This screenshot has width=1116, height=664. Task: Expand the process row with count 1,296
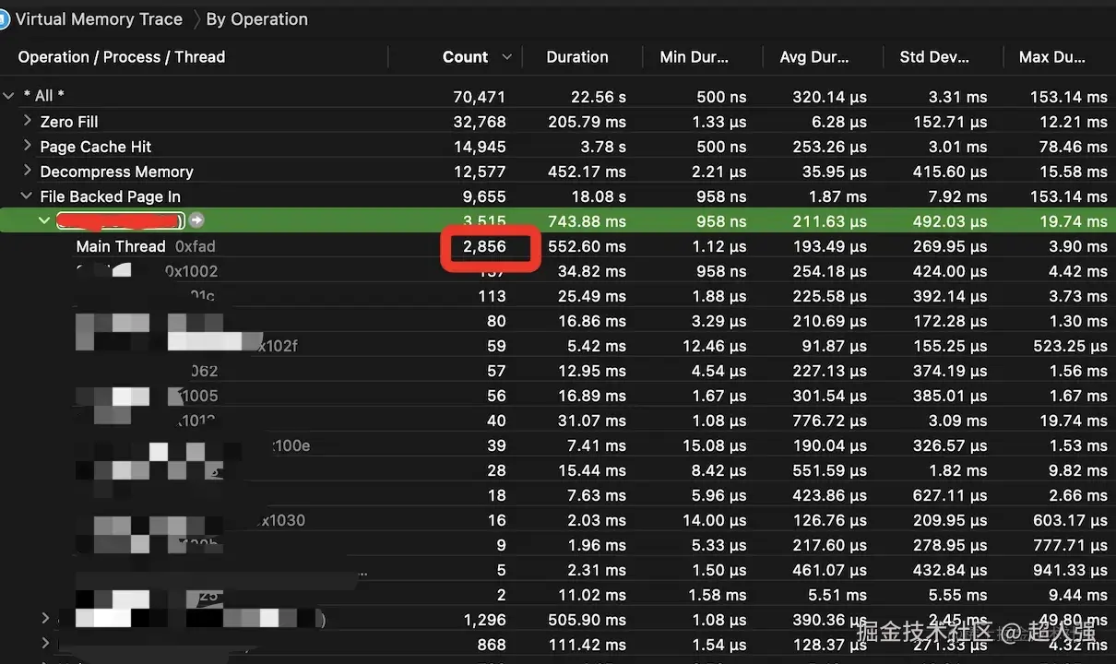tap(45, 618)
